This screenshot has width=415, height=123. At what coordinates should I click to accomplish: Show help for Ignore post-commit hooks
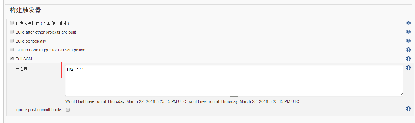tap(408, 109)
